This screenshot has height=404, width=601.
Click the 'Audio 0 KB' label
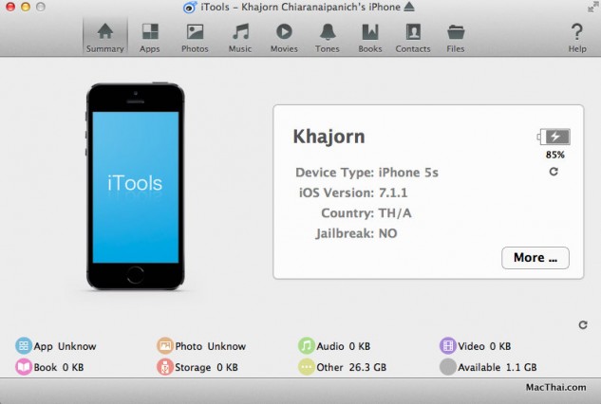(343, 346)
